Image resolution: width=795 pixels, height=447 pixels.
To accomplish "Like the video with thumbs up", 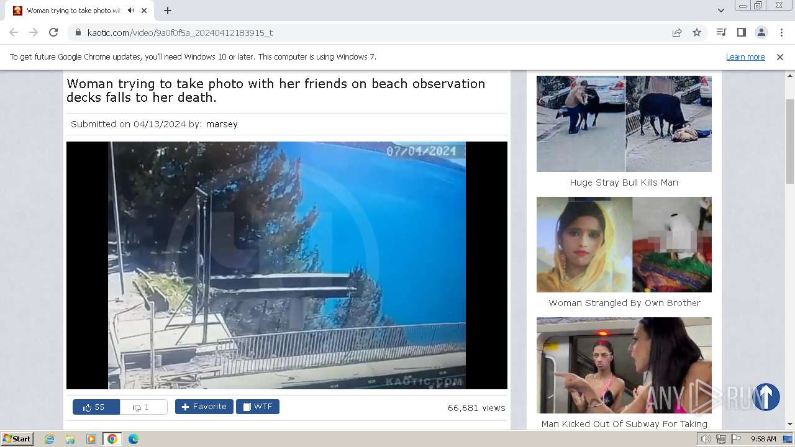I will pyautogui.click(x=96, y=407).
